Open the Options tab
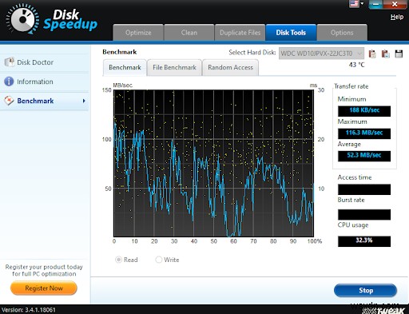 click(342, 33)
